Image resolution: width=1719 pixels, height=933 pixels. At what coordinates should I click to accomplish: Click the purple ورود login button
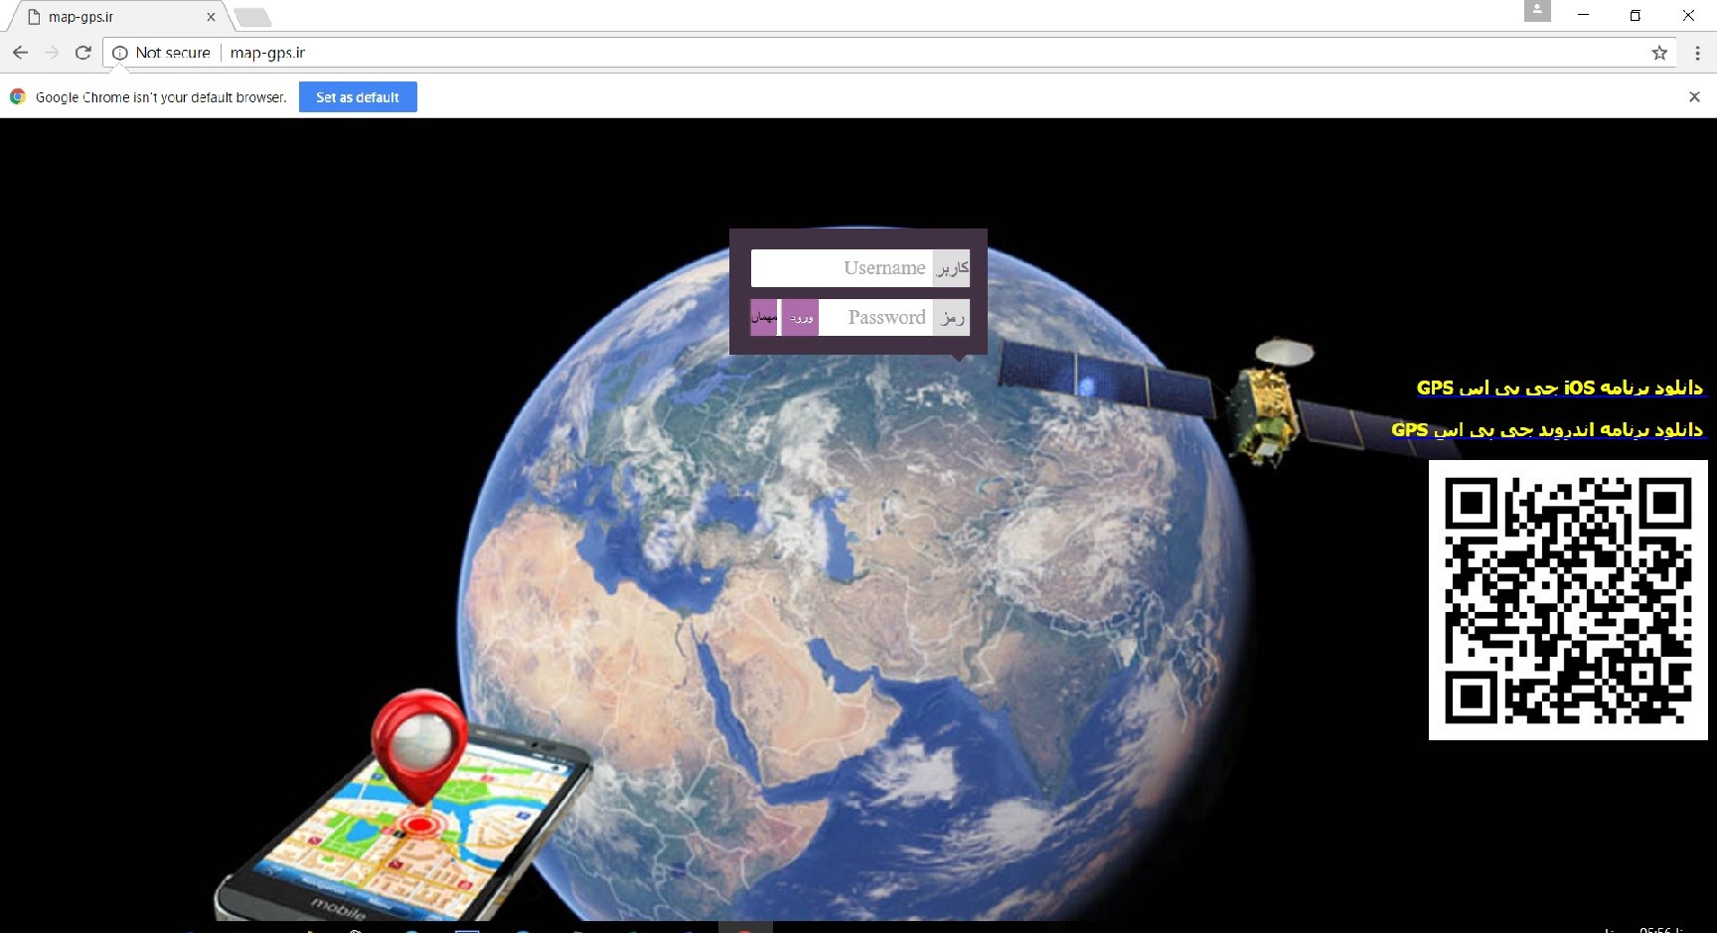click(800, 318)
